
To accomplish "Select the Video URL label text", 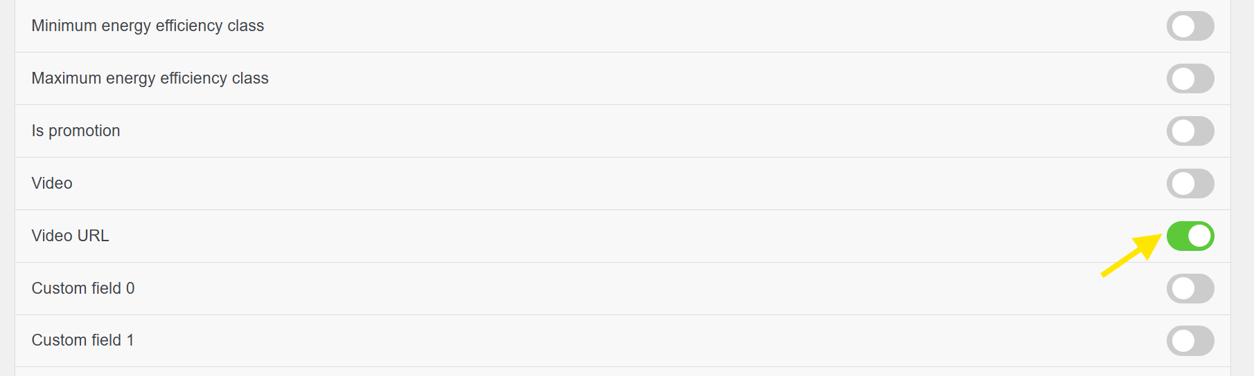I will (70, 236).
